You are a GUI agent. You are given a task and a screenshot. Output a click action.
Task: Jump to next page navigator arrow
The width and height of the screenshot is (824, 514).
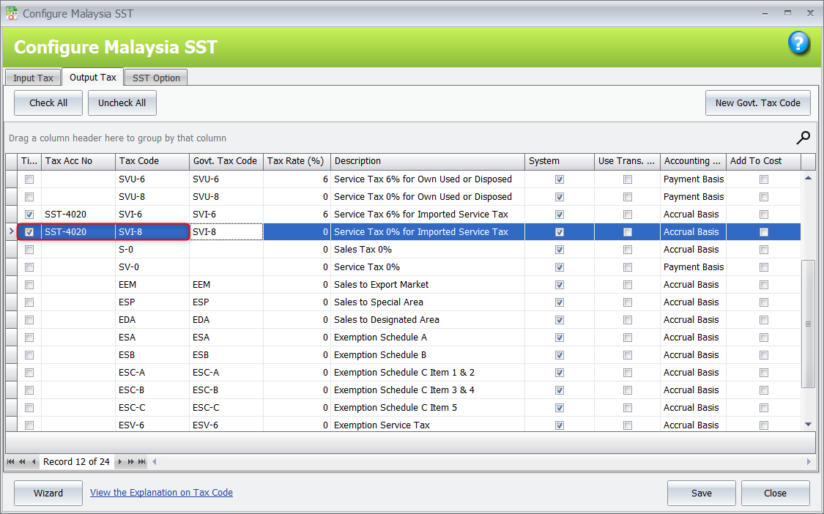[x=131, y=462]
